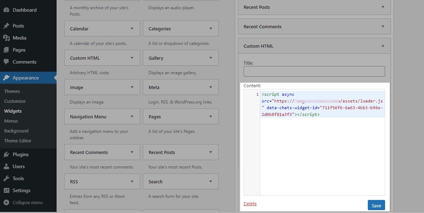Image resolution: width=424 pixels, height=213 pixels.
Task: Click the Comments bubble icon
Action: (6, 62)
